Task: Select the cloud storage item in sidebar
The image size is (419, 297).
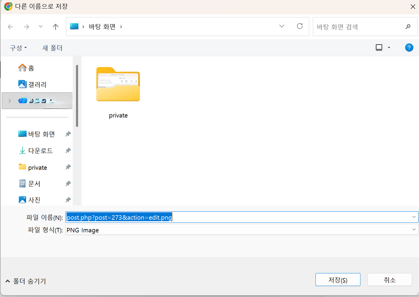Action: 37,100
